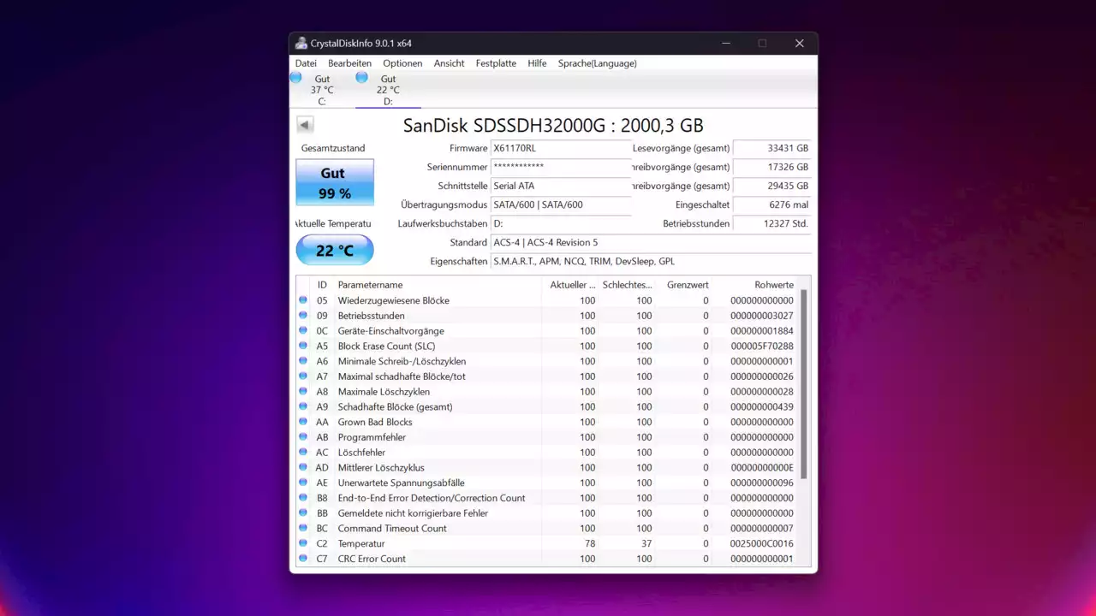Close the CrystalDiskInfo window
Viewport: 1096px width, 616px height.
tap(799, 43)
